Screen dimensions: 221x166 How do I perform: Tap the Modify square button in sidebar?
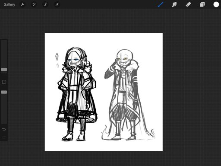[x=4, y=82]
